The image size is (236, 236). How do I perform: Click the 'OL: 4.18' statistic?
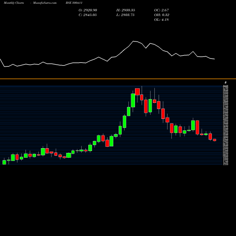pos(161,20)
